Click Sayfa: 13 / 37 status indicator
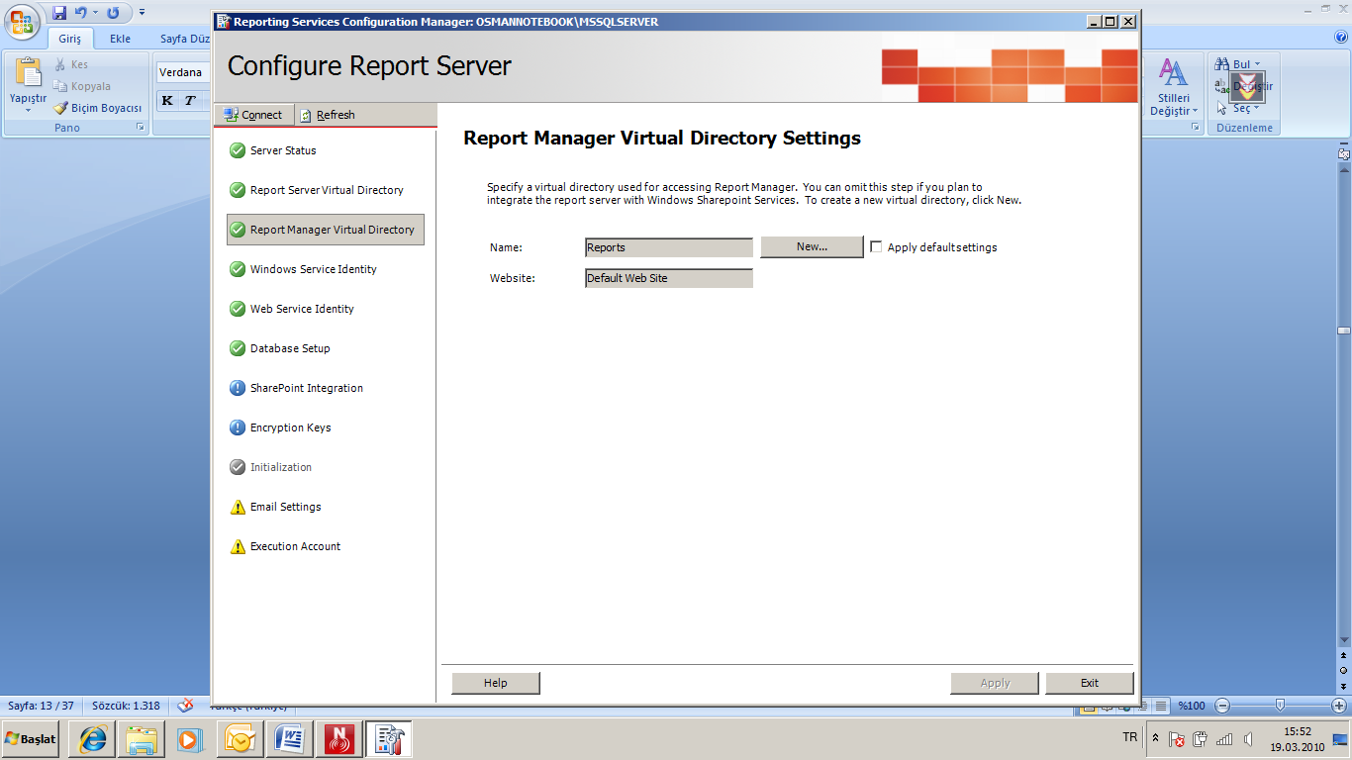1352x760 pixels. pos(41,706)
